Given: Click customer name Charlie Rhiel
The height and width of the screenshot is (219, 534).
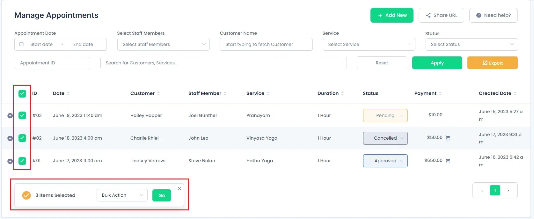Looking at the screenshot, I should [144, 138].
